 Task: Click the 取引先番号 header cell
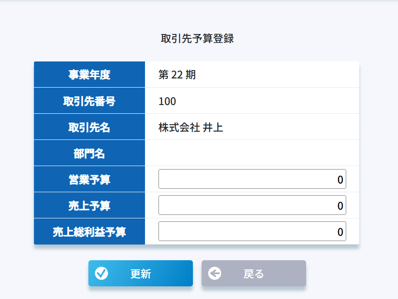89,101
